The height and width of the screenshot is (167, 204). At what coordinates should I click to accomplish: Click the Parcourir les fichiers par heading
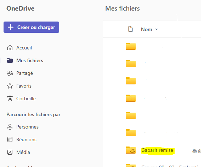point(33,115)
